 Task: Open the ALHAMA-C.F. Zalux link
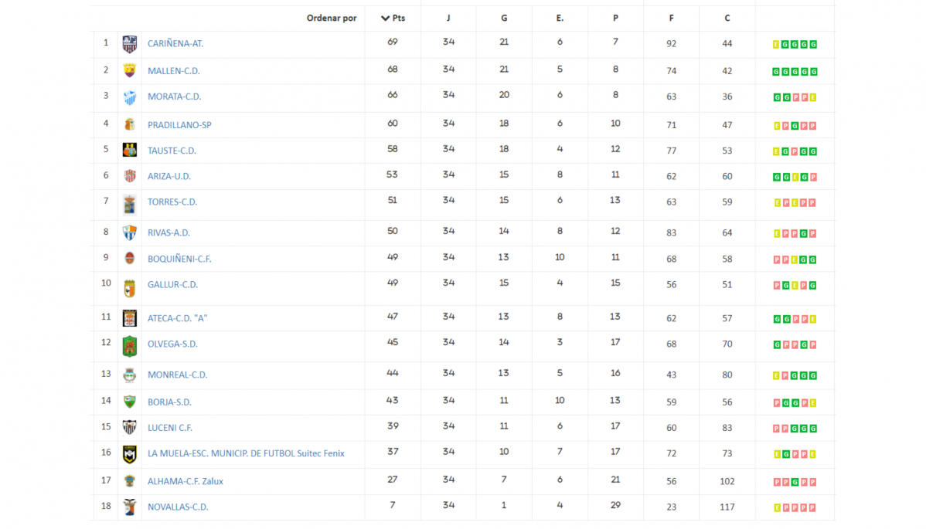click(186, 481)
